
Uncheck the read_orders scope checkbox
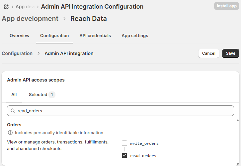(x=124, y=155)
